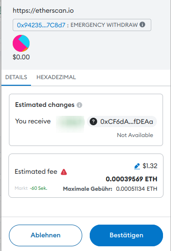
Task: Click the Markt ~60 Sek. timing label
Action: [x=31, y=188]
